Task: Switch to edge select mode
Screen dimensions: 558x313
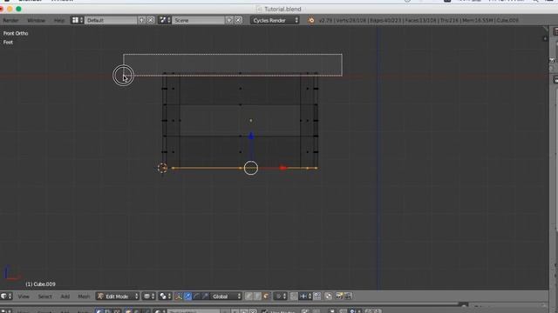Action: coord(257,296)
